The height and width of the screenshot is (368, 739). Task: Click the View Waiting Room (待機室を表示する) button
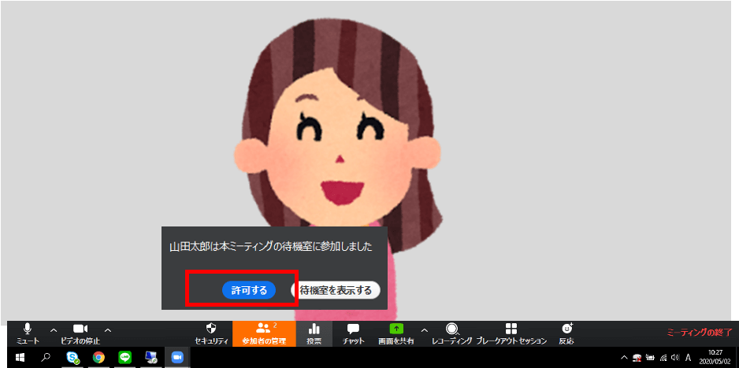[x=336, y=290]
